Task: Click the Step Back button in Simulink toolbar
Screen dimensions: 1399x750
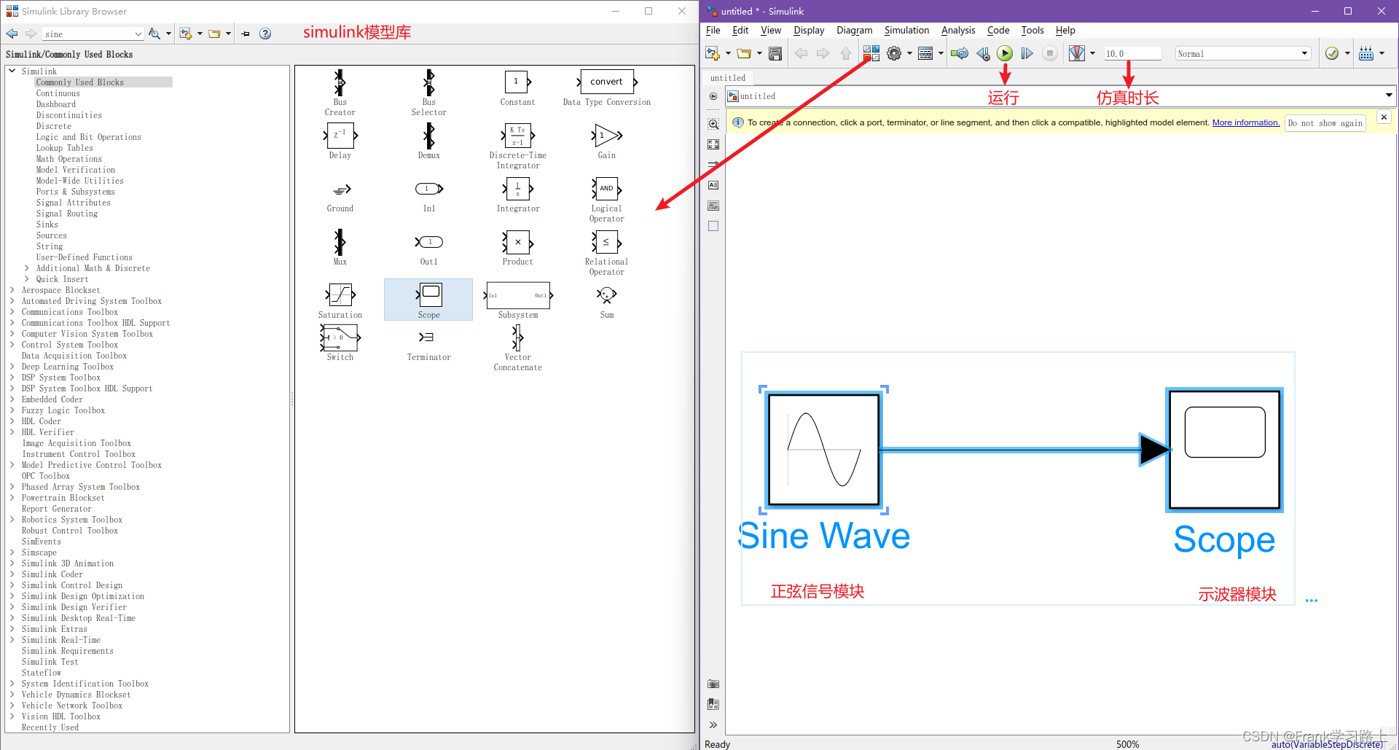Action: pyautogui.click(x=983, y=53)
